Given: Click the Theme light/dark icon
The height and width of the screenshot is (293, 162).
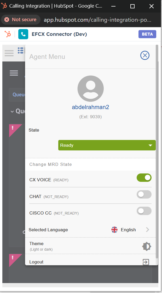Looking at the screenshot, I should click(146, 246).
